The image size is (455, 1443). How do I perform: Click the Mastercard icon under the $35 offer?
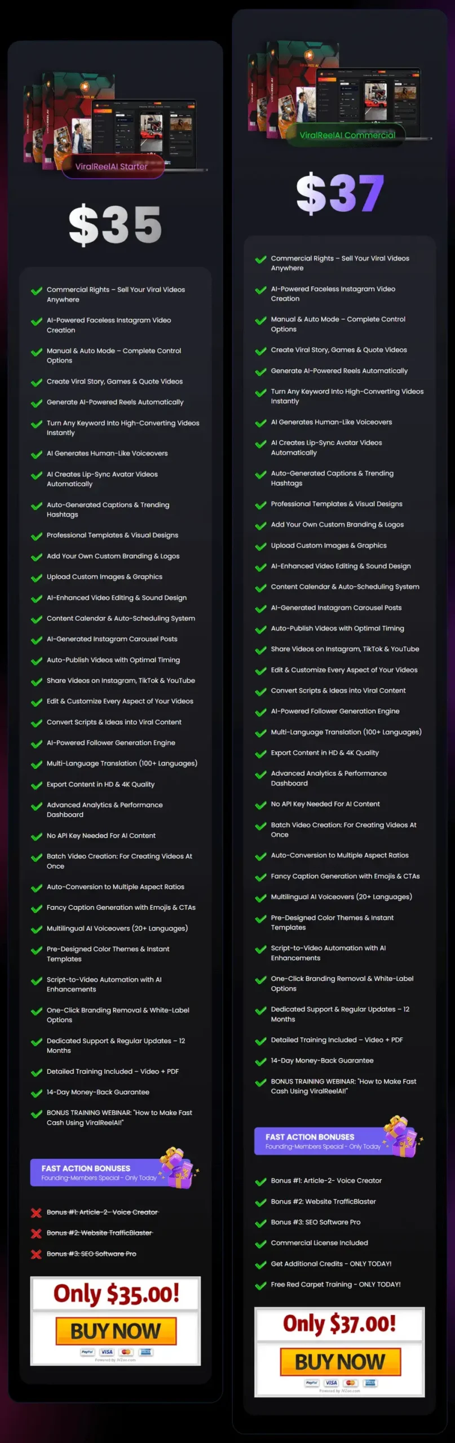click(126, 1352)
